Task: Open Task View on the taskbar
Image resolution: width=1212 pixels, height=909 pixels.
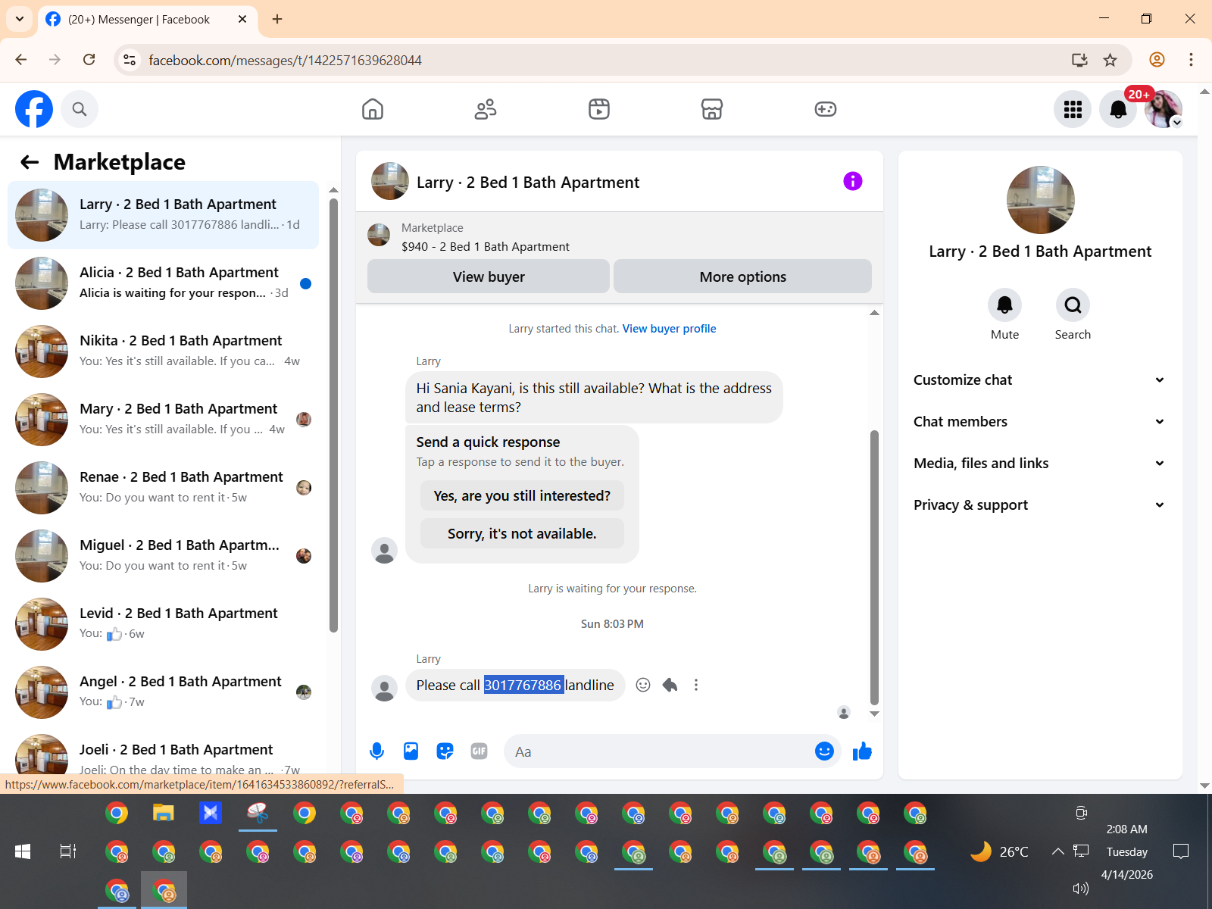Action: (68, 851)
